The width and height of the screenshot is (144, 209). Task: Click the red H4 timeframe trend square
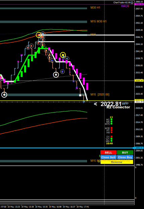(x=112, y=132)
